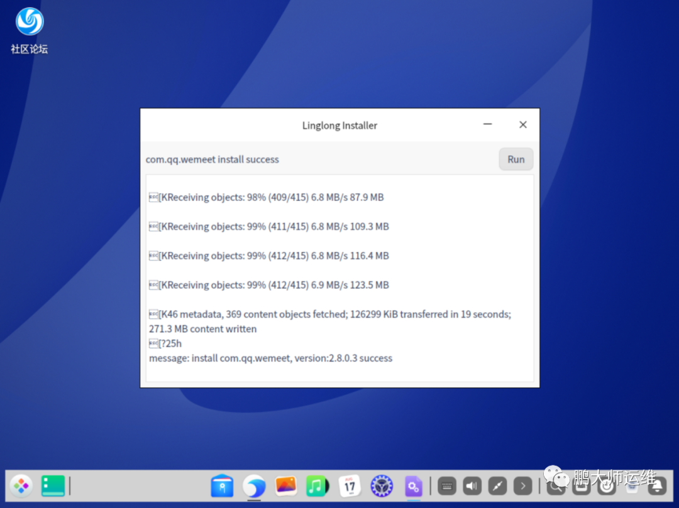Close the Linglong Installer window
The width and height of the screenshot is (679, 508).
[x=522, y=124]
